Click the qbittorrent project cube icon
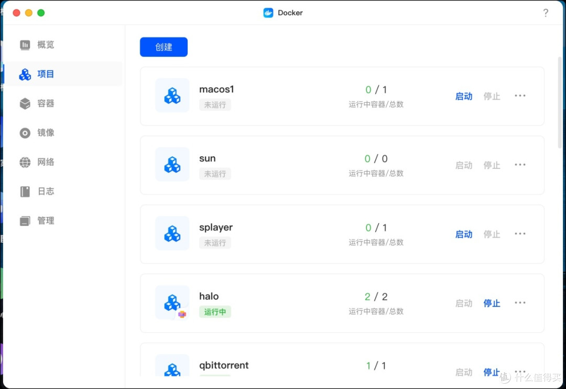The image size is (566, 389). [x=172, y=365]
